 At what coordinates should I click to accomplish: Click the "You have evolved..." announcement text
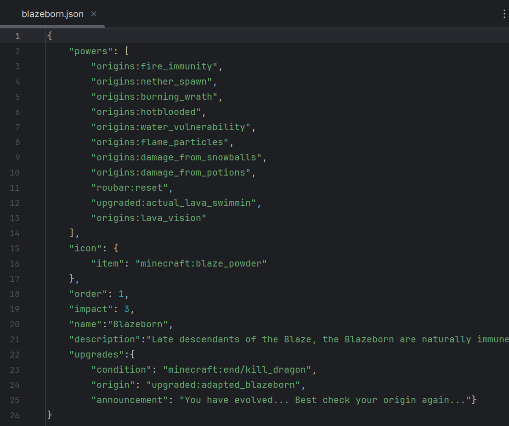pos(325,400)
